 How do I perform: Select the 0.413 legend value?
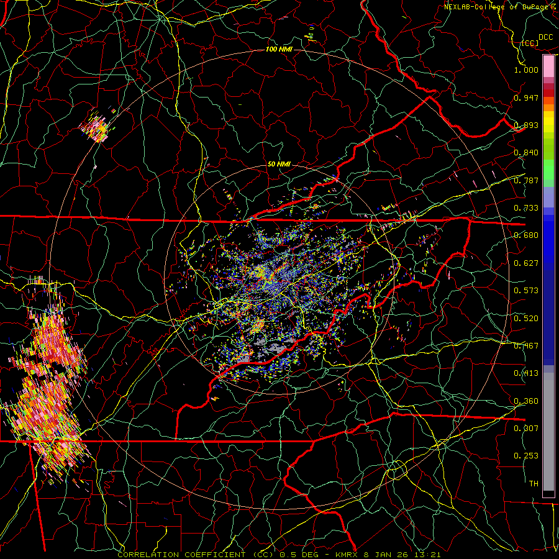pyautogui.click(x=526, y=373)
